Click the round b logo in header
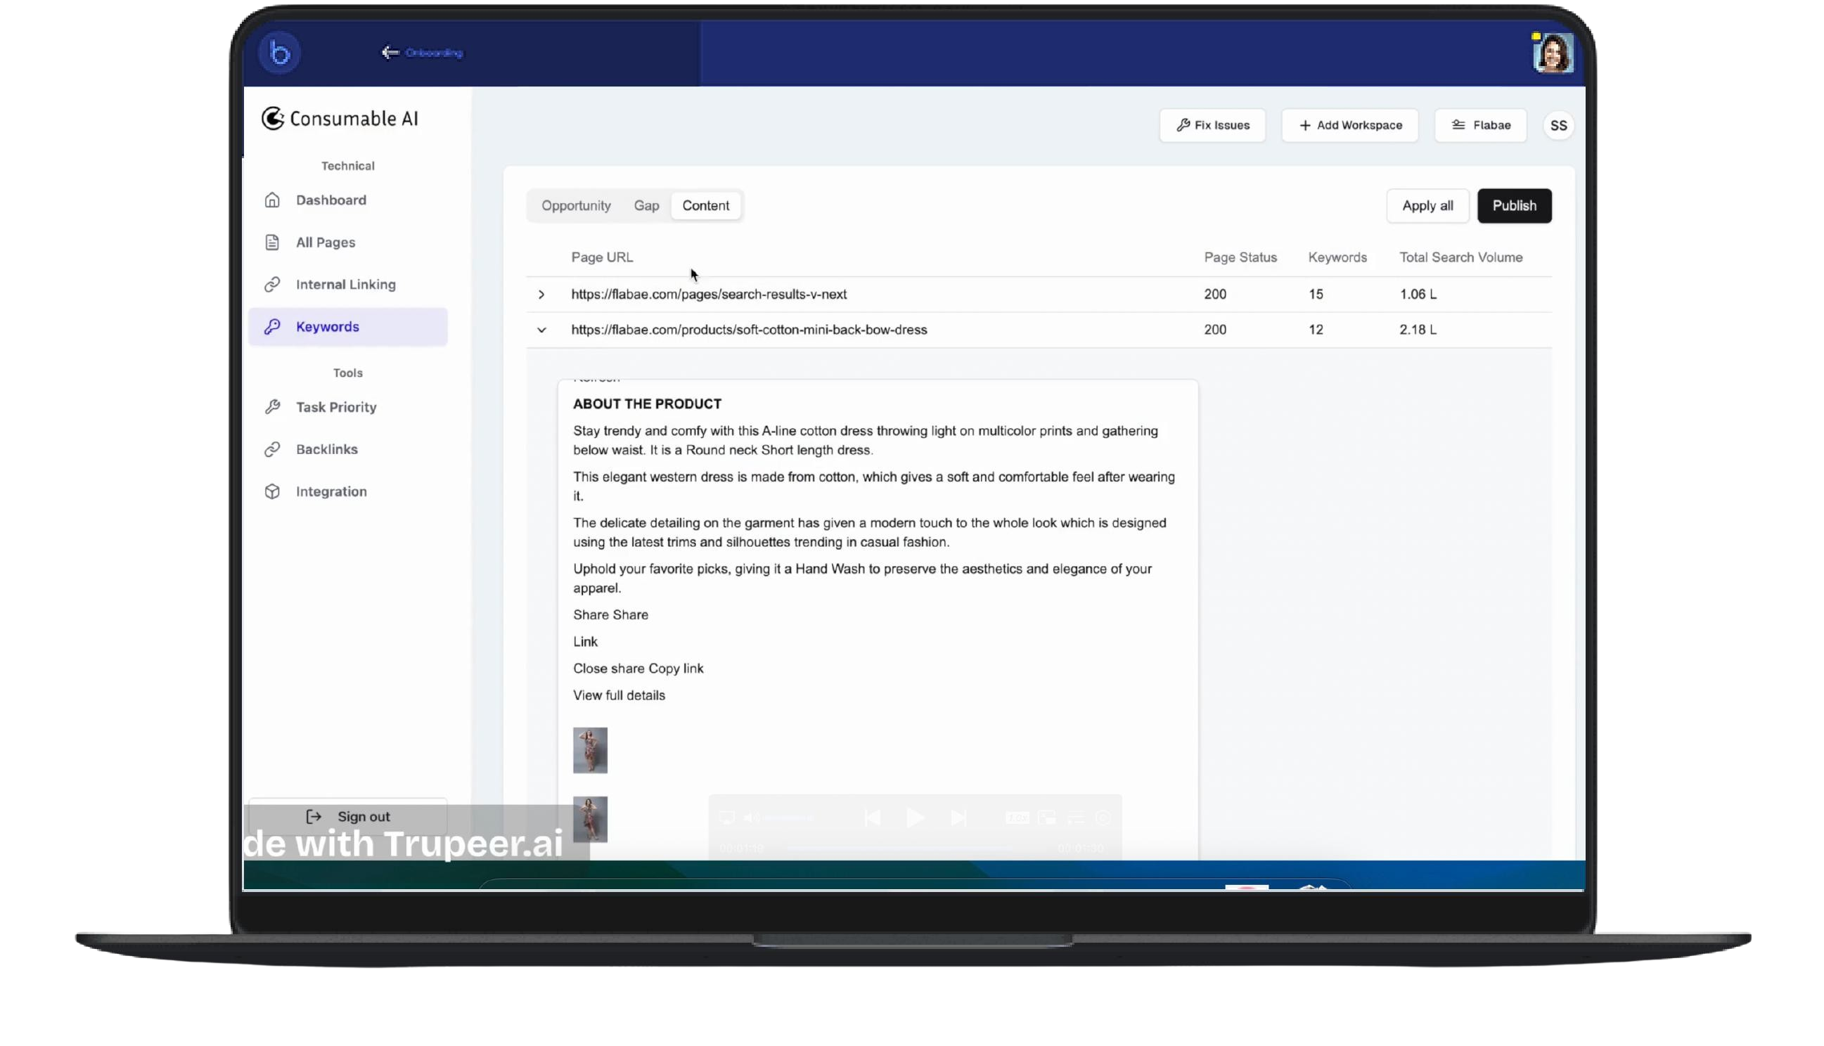This screenshot has height=1046, width=1824. tap(279, 53)
